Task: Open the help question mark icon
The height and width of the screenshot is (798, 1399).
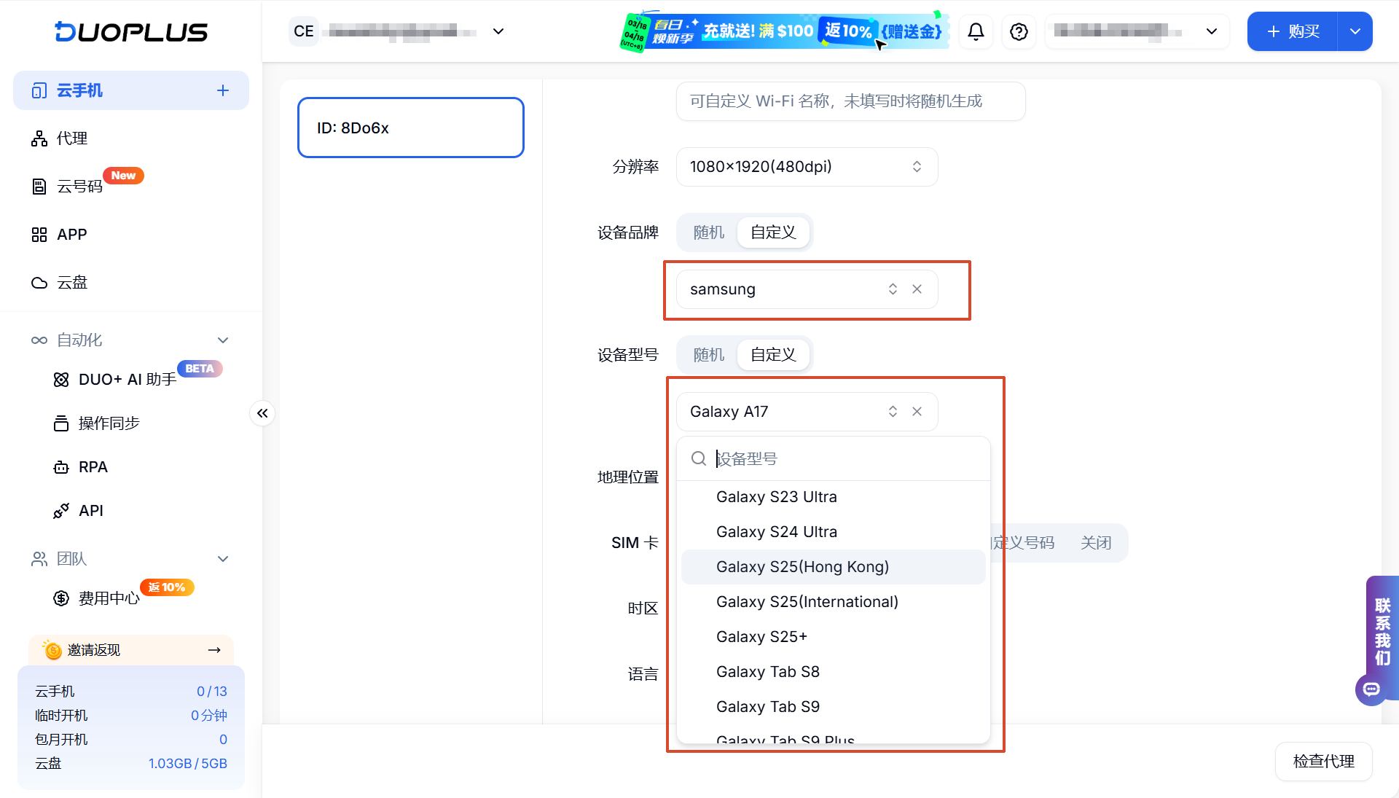Action: (x=1019, y=31)
